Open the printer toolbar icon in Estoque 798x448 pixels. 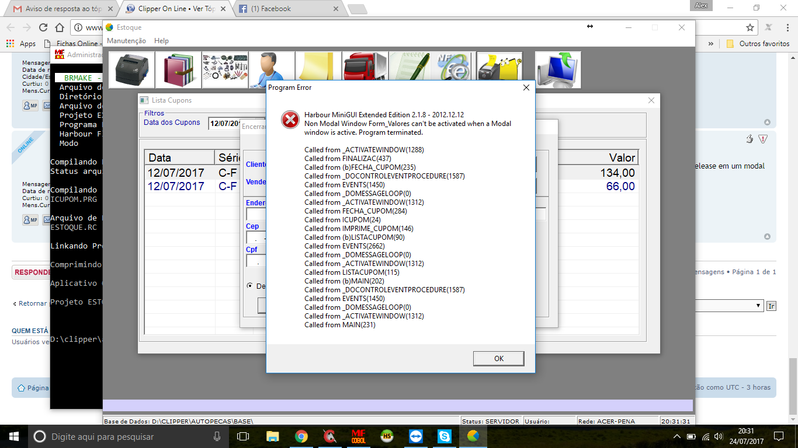tap(132, 70)
